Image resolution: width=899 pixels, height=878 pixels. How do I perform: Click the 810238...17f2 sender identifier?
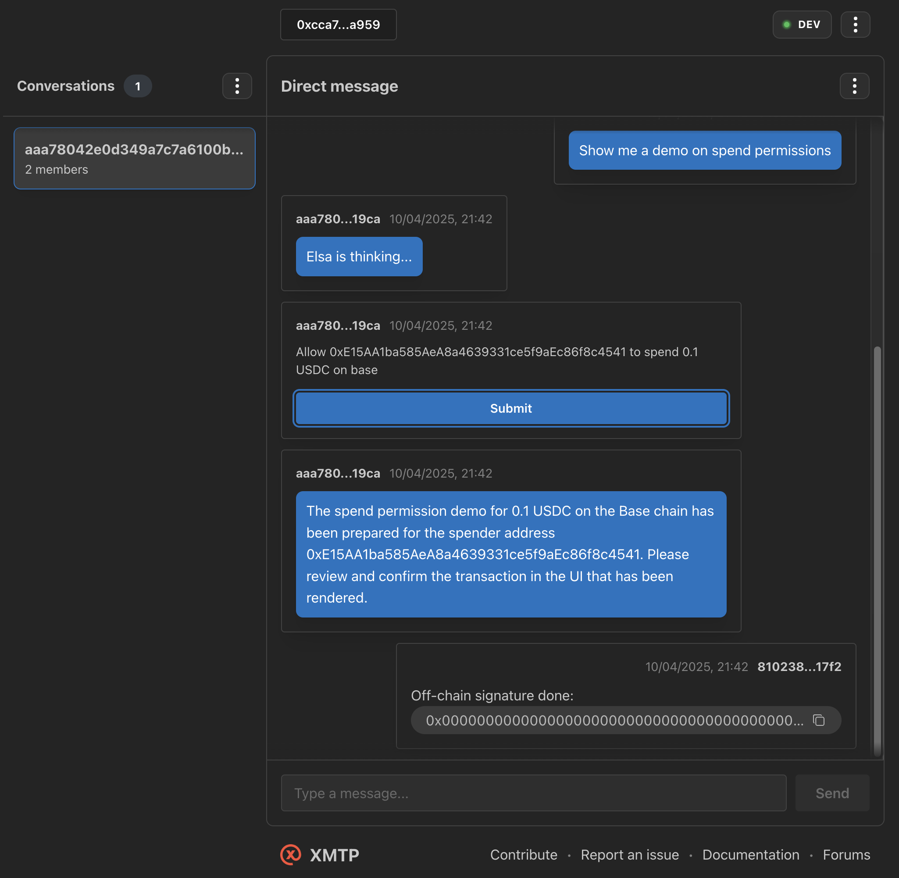pos(799,666)
